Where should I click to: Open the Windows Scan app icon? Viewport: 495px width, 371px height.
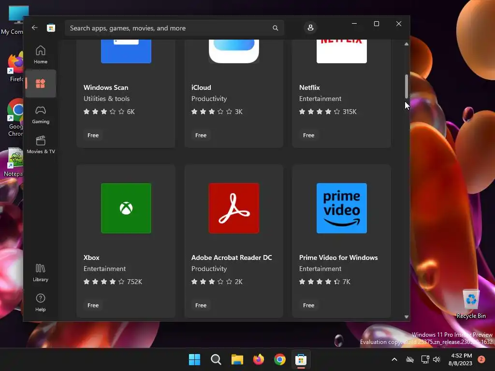(126, 51)
